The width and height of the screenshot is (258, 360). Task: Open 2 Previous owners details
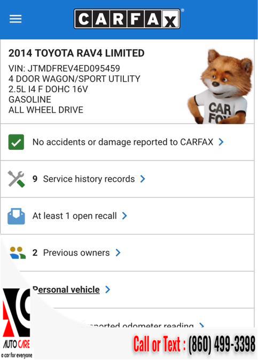click(71, 253)
